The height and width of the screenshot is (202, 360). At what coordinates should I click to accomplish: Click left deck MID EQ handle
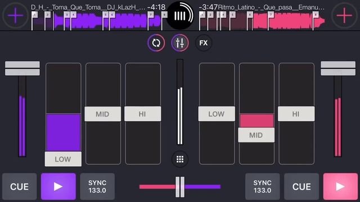102,114
